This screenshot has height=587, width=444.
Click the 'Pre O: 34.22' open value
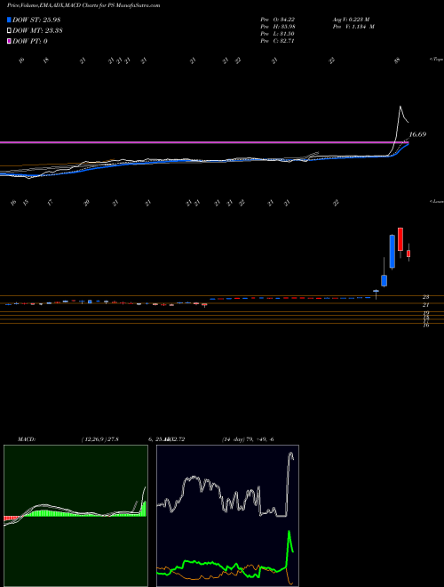tap(277, 20)
